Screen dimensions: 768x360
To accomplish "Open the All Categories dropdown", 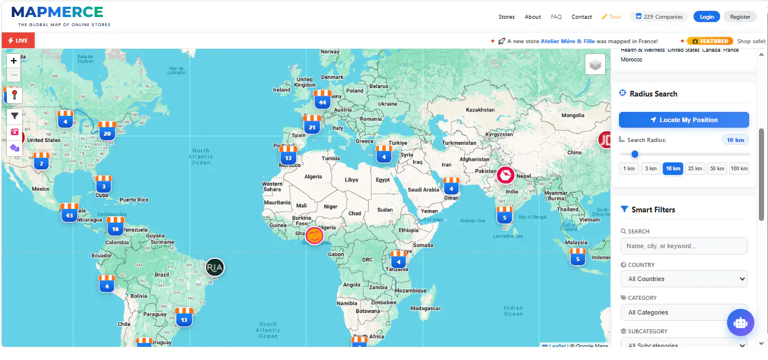I will 684,312.
